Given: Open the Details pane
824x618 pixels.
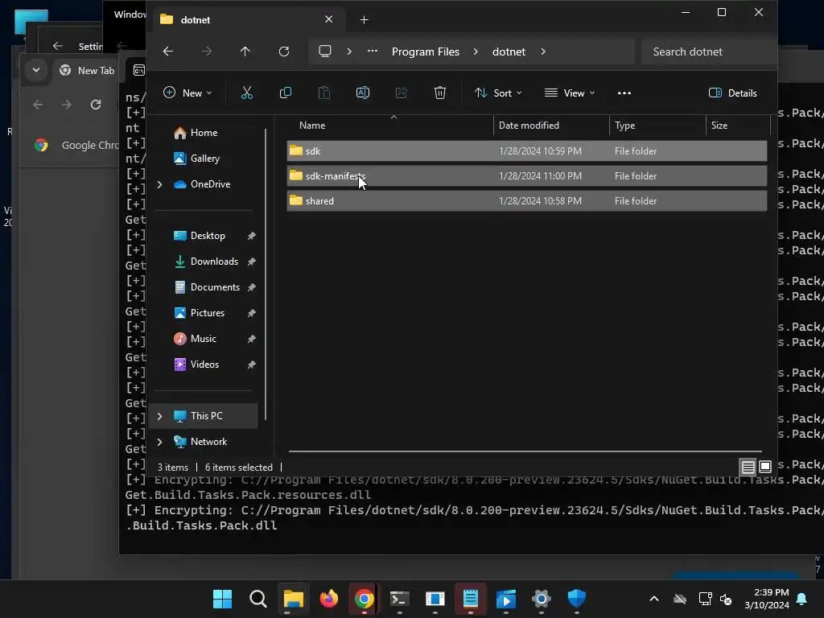Looking at the screenshot, I should [x=732, y=93].
